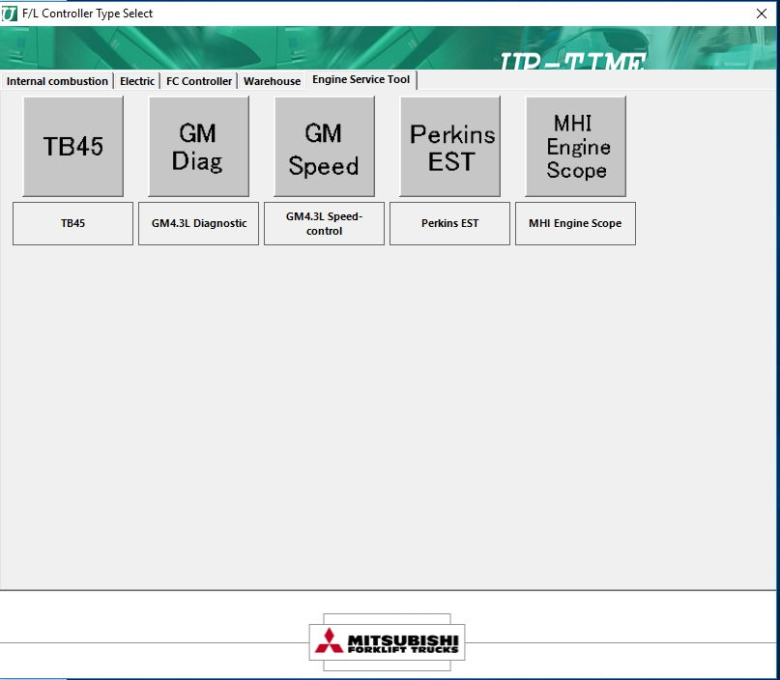The width and height of the screenshot is (780, 680).
Task: Go to the FC Controller tab
Action: click(x=199, y=81)
